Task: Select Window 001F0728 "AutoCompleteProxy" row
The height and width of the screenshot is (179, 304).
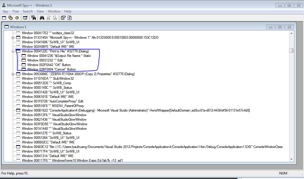Action: point(52,101)
